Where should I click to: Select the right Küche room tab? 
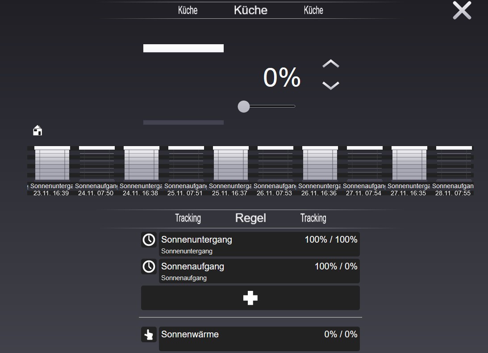(x=313, y=10)
